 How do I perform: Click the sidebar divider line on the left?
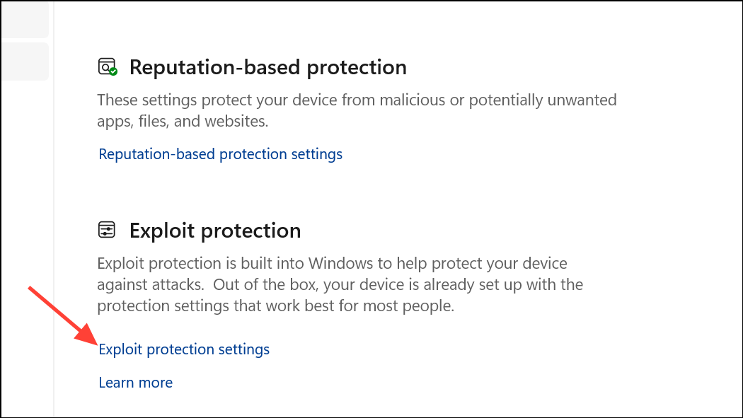point(53,209)
